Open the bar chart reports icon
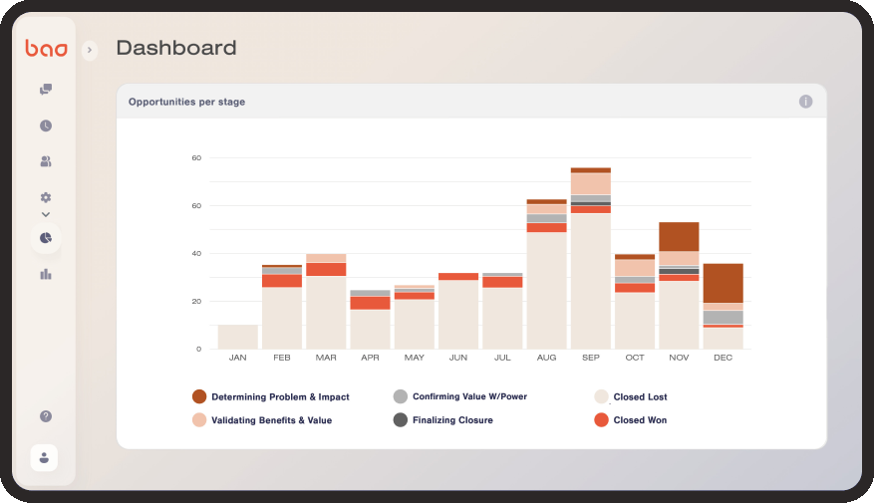 pos(46,275)
